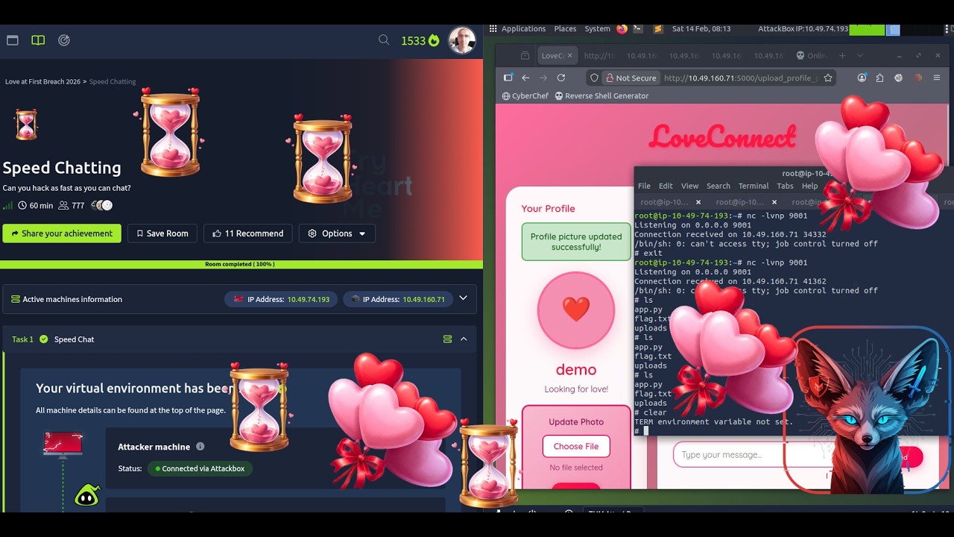Bookmark this page with the star
Screen dimensions: 954x537
[x=828, y=78]
